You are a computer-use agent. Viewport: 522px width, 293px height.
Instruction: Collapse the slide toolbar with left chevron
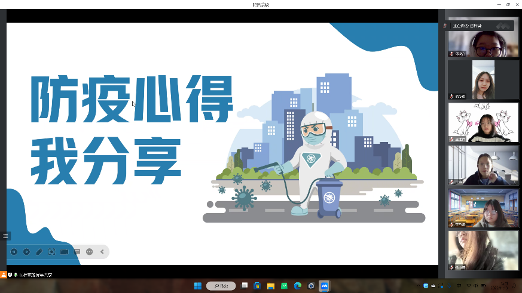point(102,252)
